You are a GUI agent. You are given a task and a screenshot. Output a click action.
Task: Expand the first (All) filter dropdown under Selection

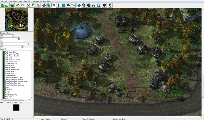[x=13, y=36]
